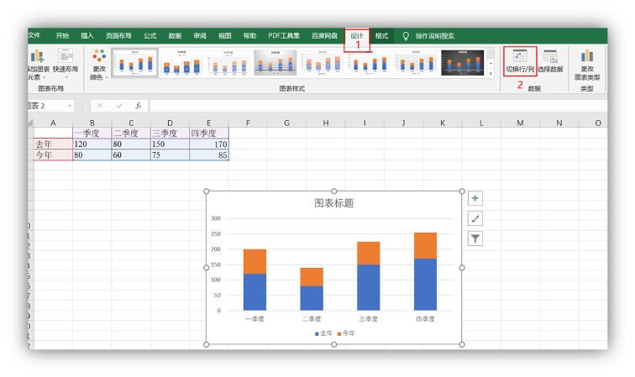The image size is (635, 377).
Task: Switch to the 开始 ribbon tab
Action: (62, 35)
